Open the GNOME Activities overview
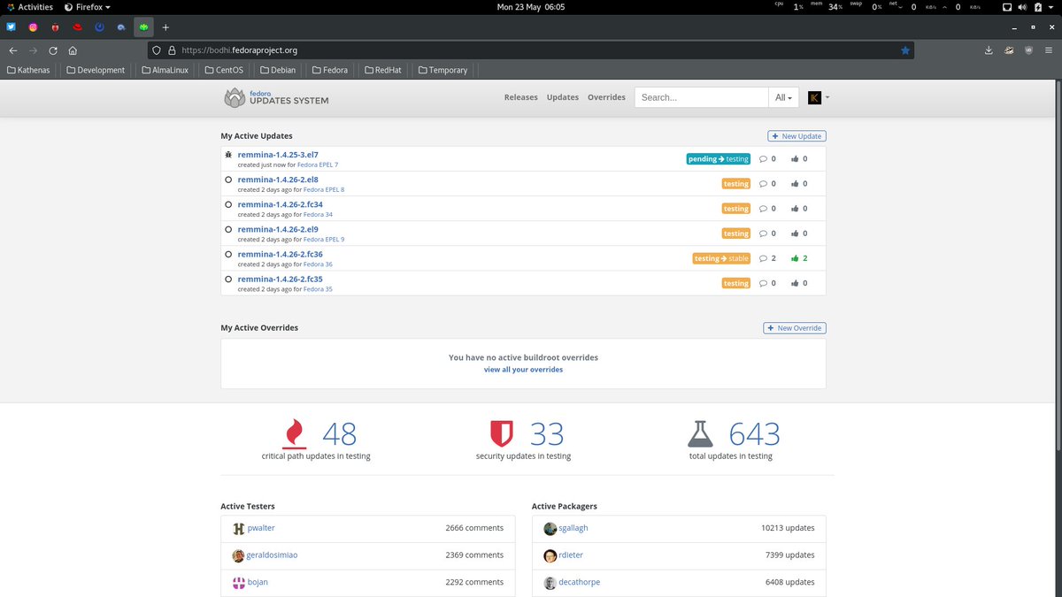1062x597 pixels. 29,7
